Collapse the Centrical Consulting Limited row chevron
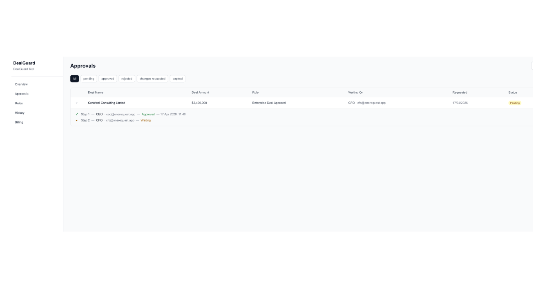The image size is (538, 302). 76,103
